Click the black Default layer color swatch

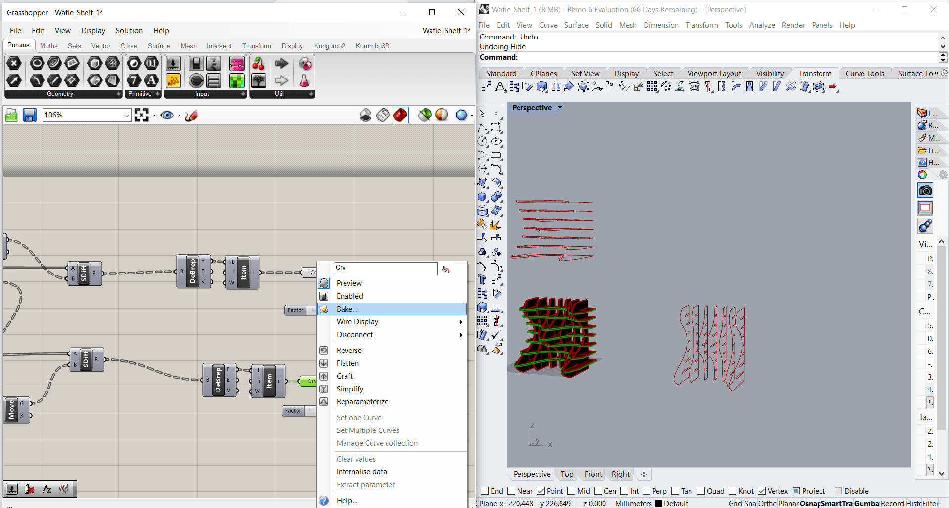click(658, 503)
